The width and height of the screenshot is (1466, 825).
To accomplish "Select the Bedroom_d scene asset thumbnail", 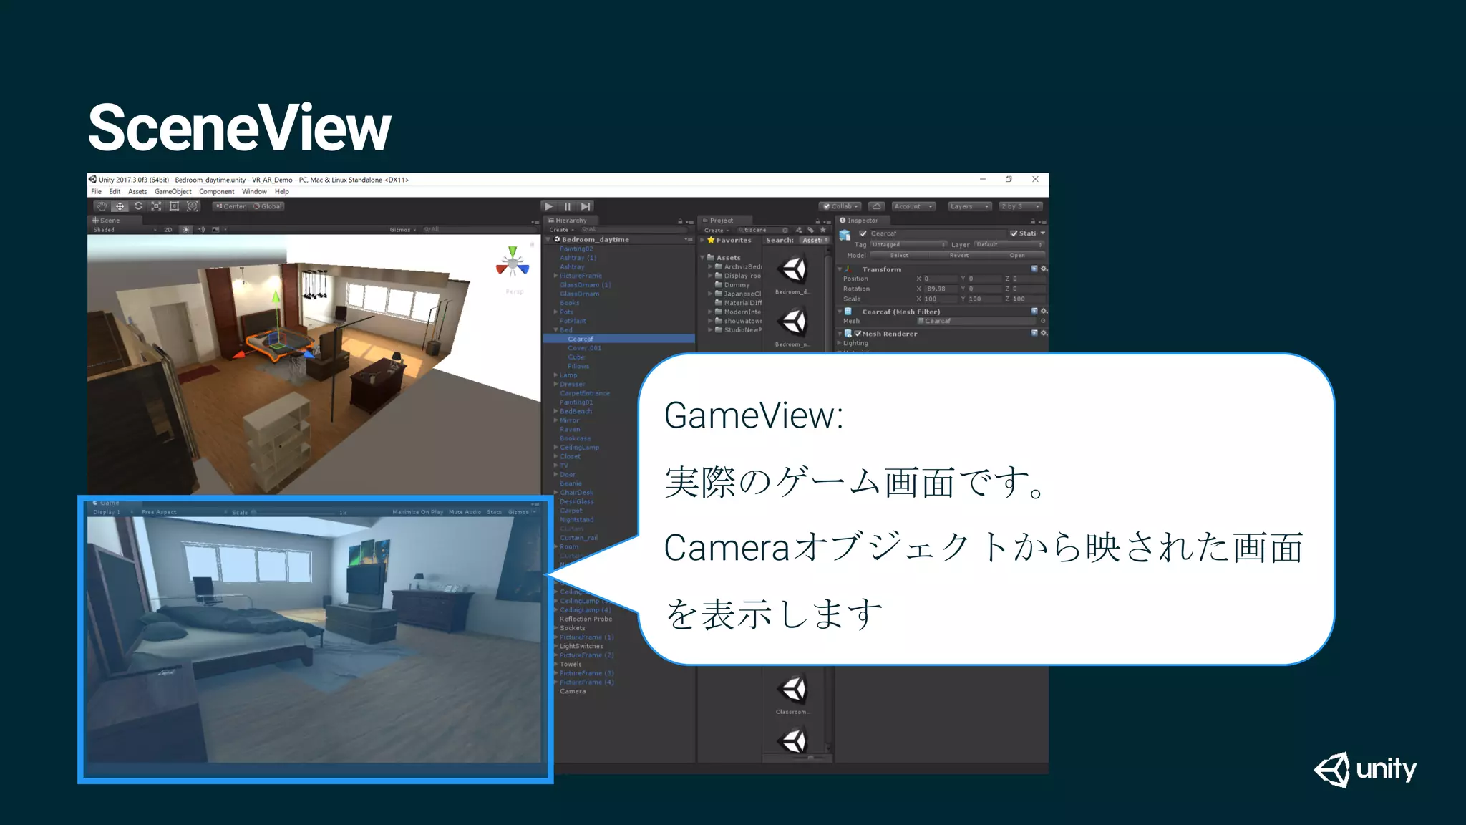I will [792, 270].
